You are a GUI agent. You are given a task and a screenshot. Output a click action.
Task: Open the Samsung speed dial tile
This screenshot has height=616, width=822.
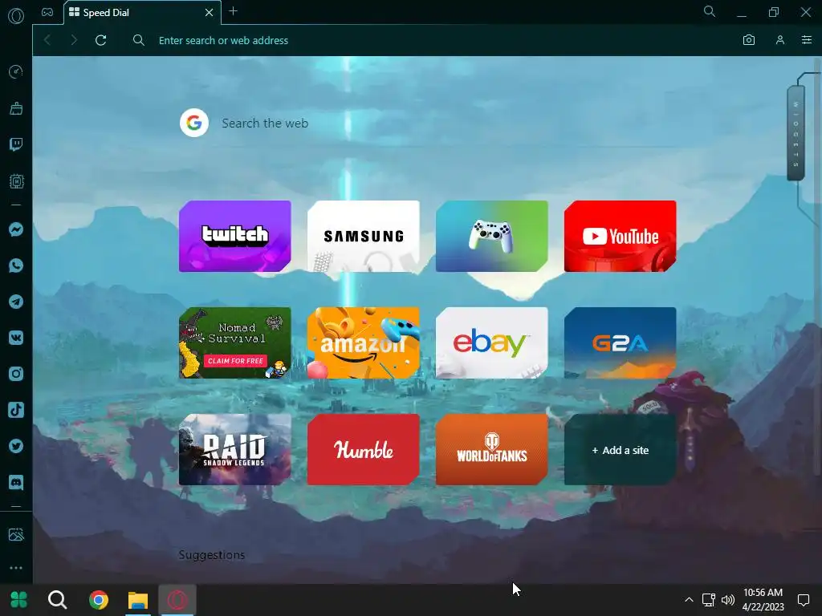click(x=364, y=237)
